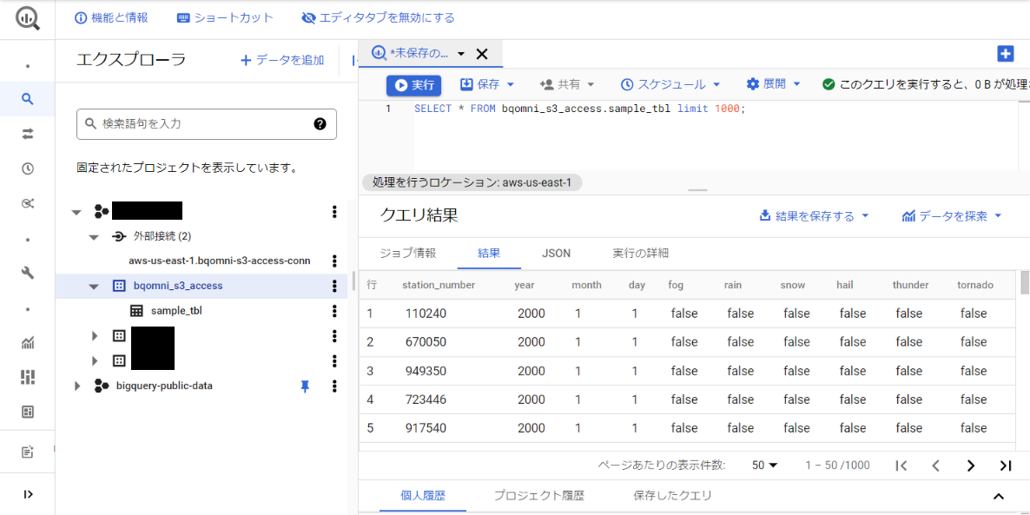Open the monitoring chart icon in sidebar

pos(28,342)
